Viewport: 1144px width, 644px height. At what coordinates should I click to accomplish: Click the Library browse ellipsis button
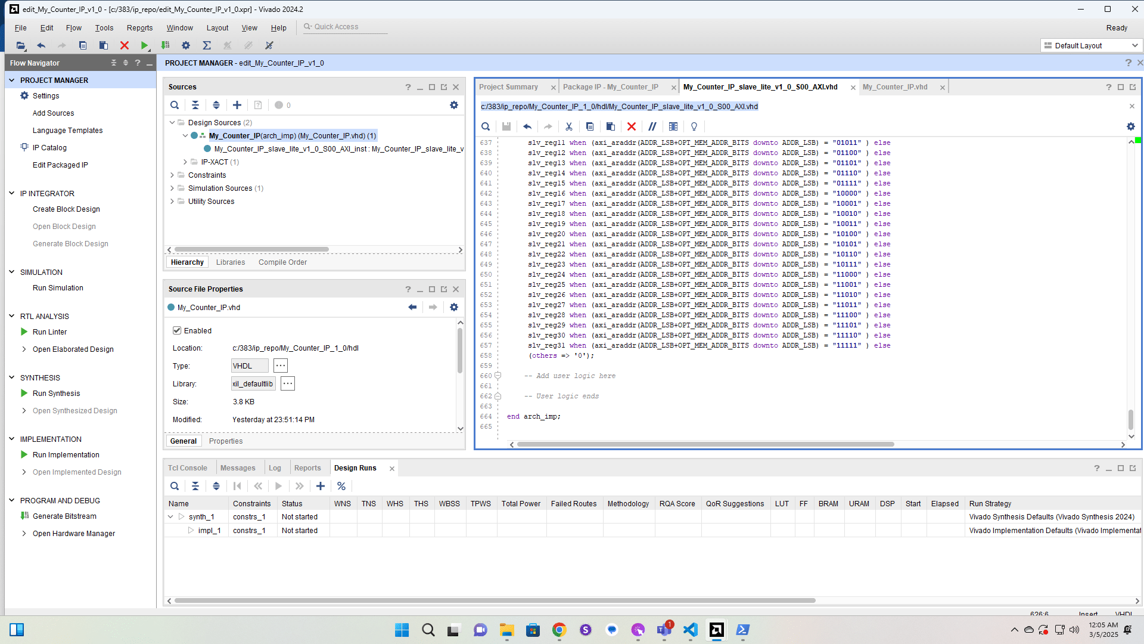point(288,384)
